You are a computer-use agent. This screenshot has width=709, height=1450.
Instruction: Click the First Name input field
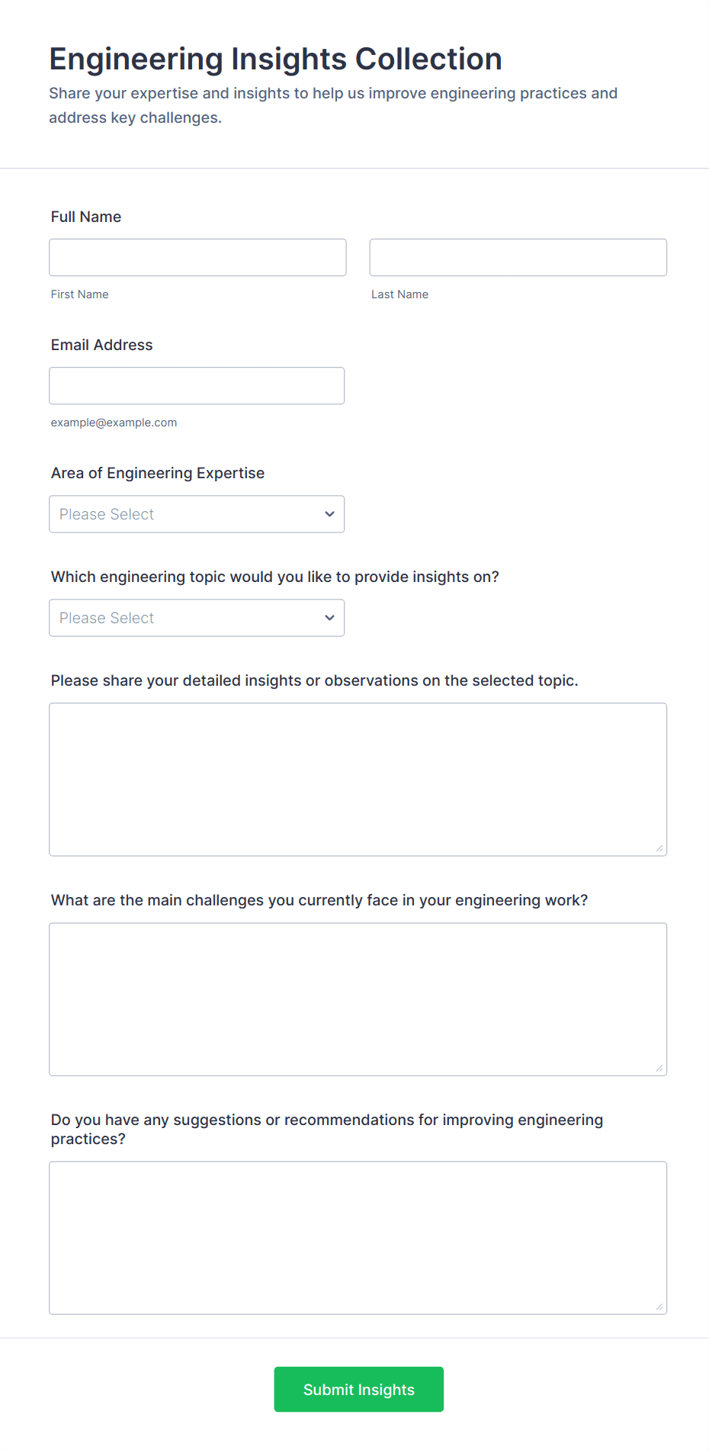click(x=197, y=258)
